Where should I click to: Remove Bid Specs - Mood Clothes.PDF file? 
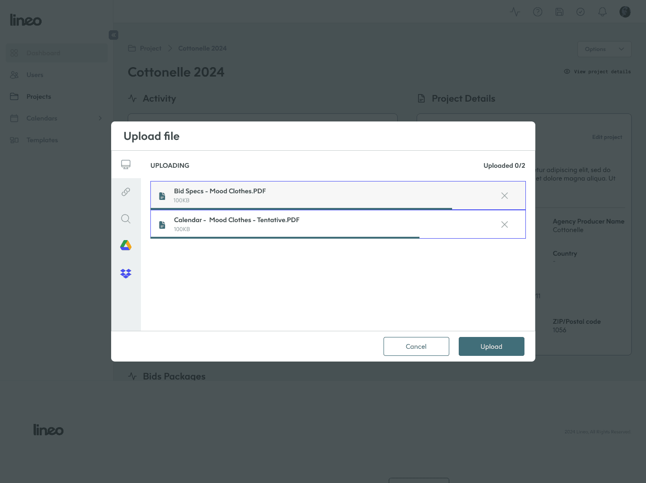tap(505, 196)
